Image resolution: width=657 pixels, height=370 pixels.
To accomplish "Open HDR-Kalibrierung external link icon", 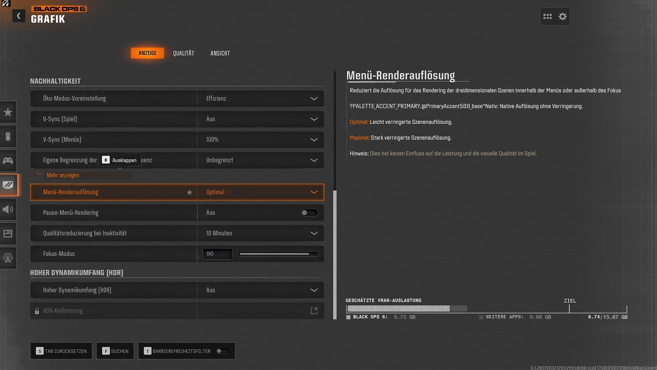I will (314, 310).
